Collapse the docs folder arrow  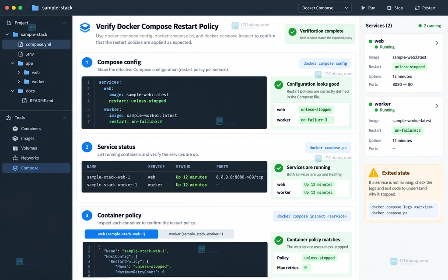pyautogui.click(x=13, y=91)
